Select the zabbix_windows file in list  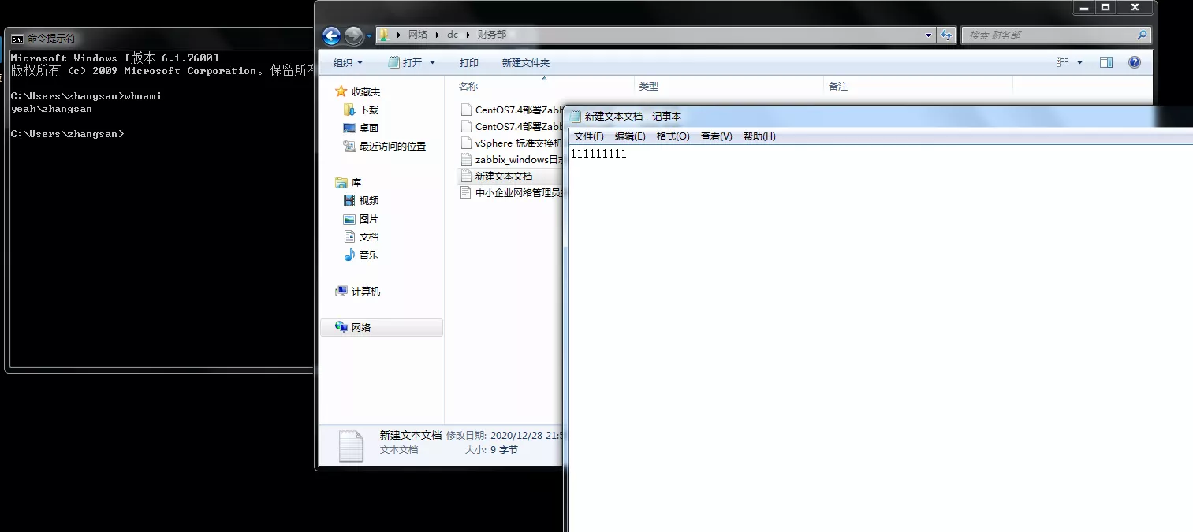click(518, 159)
